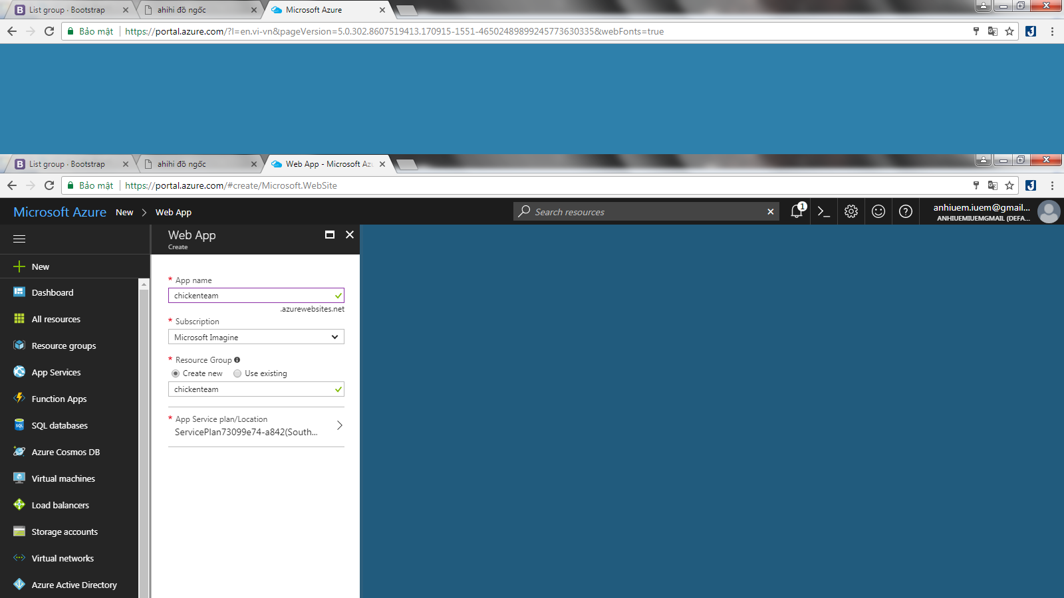The image size is (1064, 598).
Task: Select the Create new radio button
Action: point(176,373)
